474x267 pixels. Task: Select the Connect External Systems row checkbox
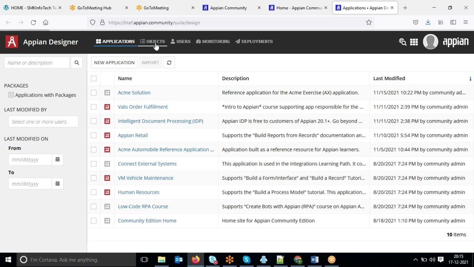[94, 164]
